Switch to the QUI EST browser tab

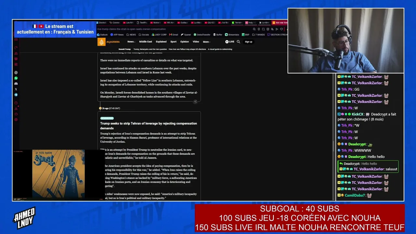(x=210, y=23)
